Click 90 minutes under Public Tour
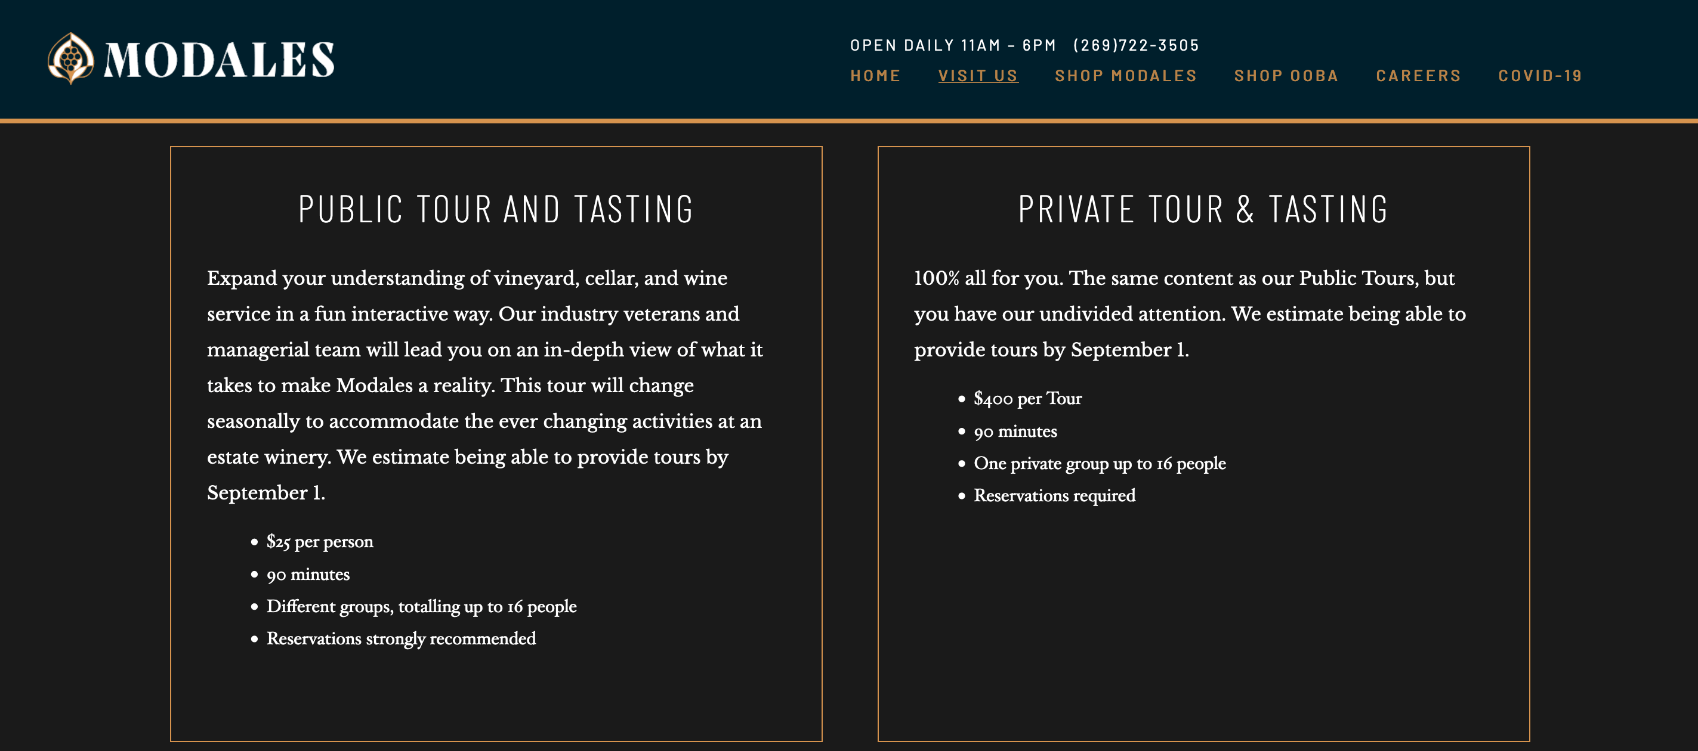 tap(308, 575)
